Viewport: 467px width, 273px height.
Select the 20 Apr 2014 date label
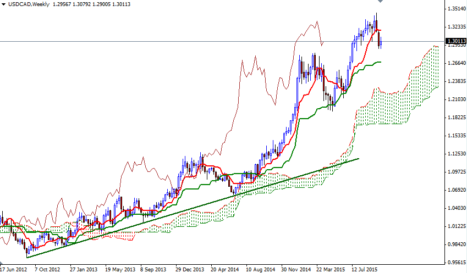[x=224, y=269]
